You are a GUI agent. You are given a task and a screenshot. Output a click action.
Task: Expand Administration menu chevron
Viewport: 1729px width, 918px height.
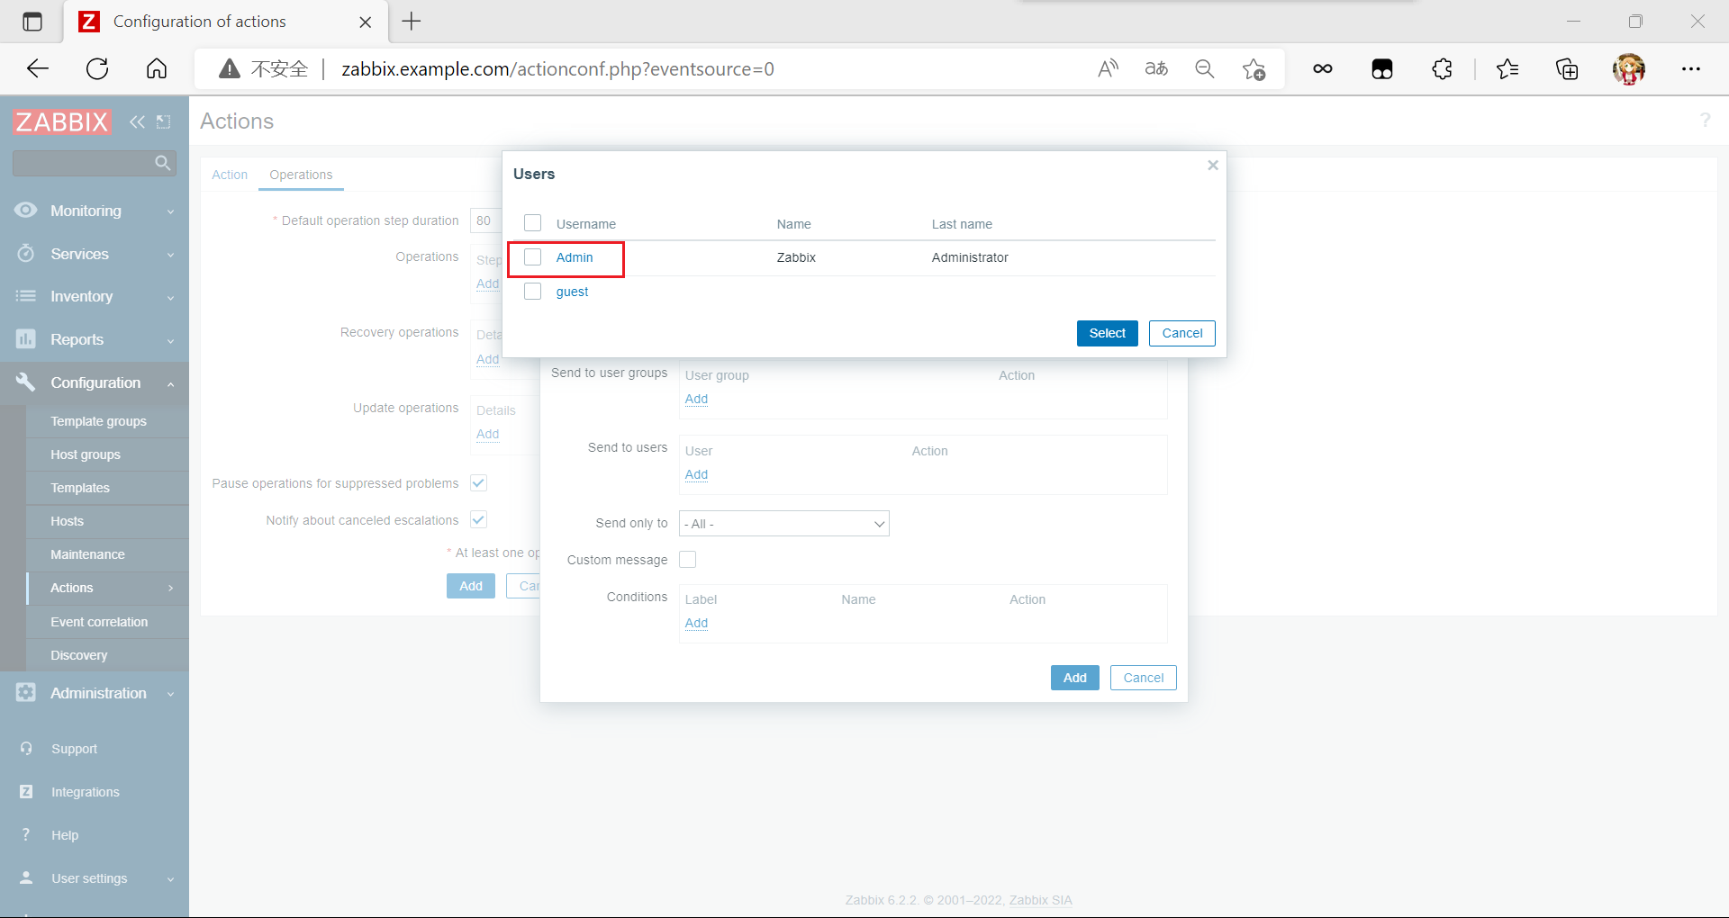(170, 694)
